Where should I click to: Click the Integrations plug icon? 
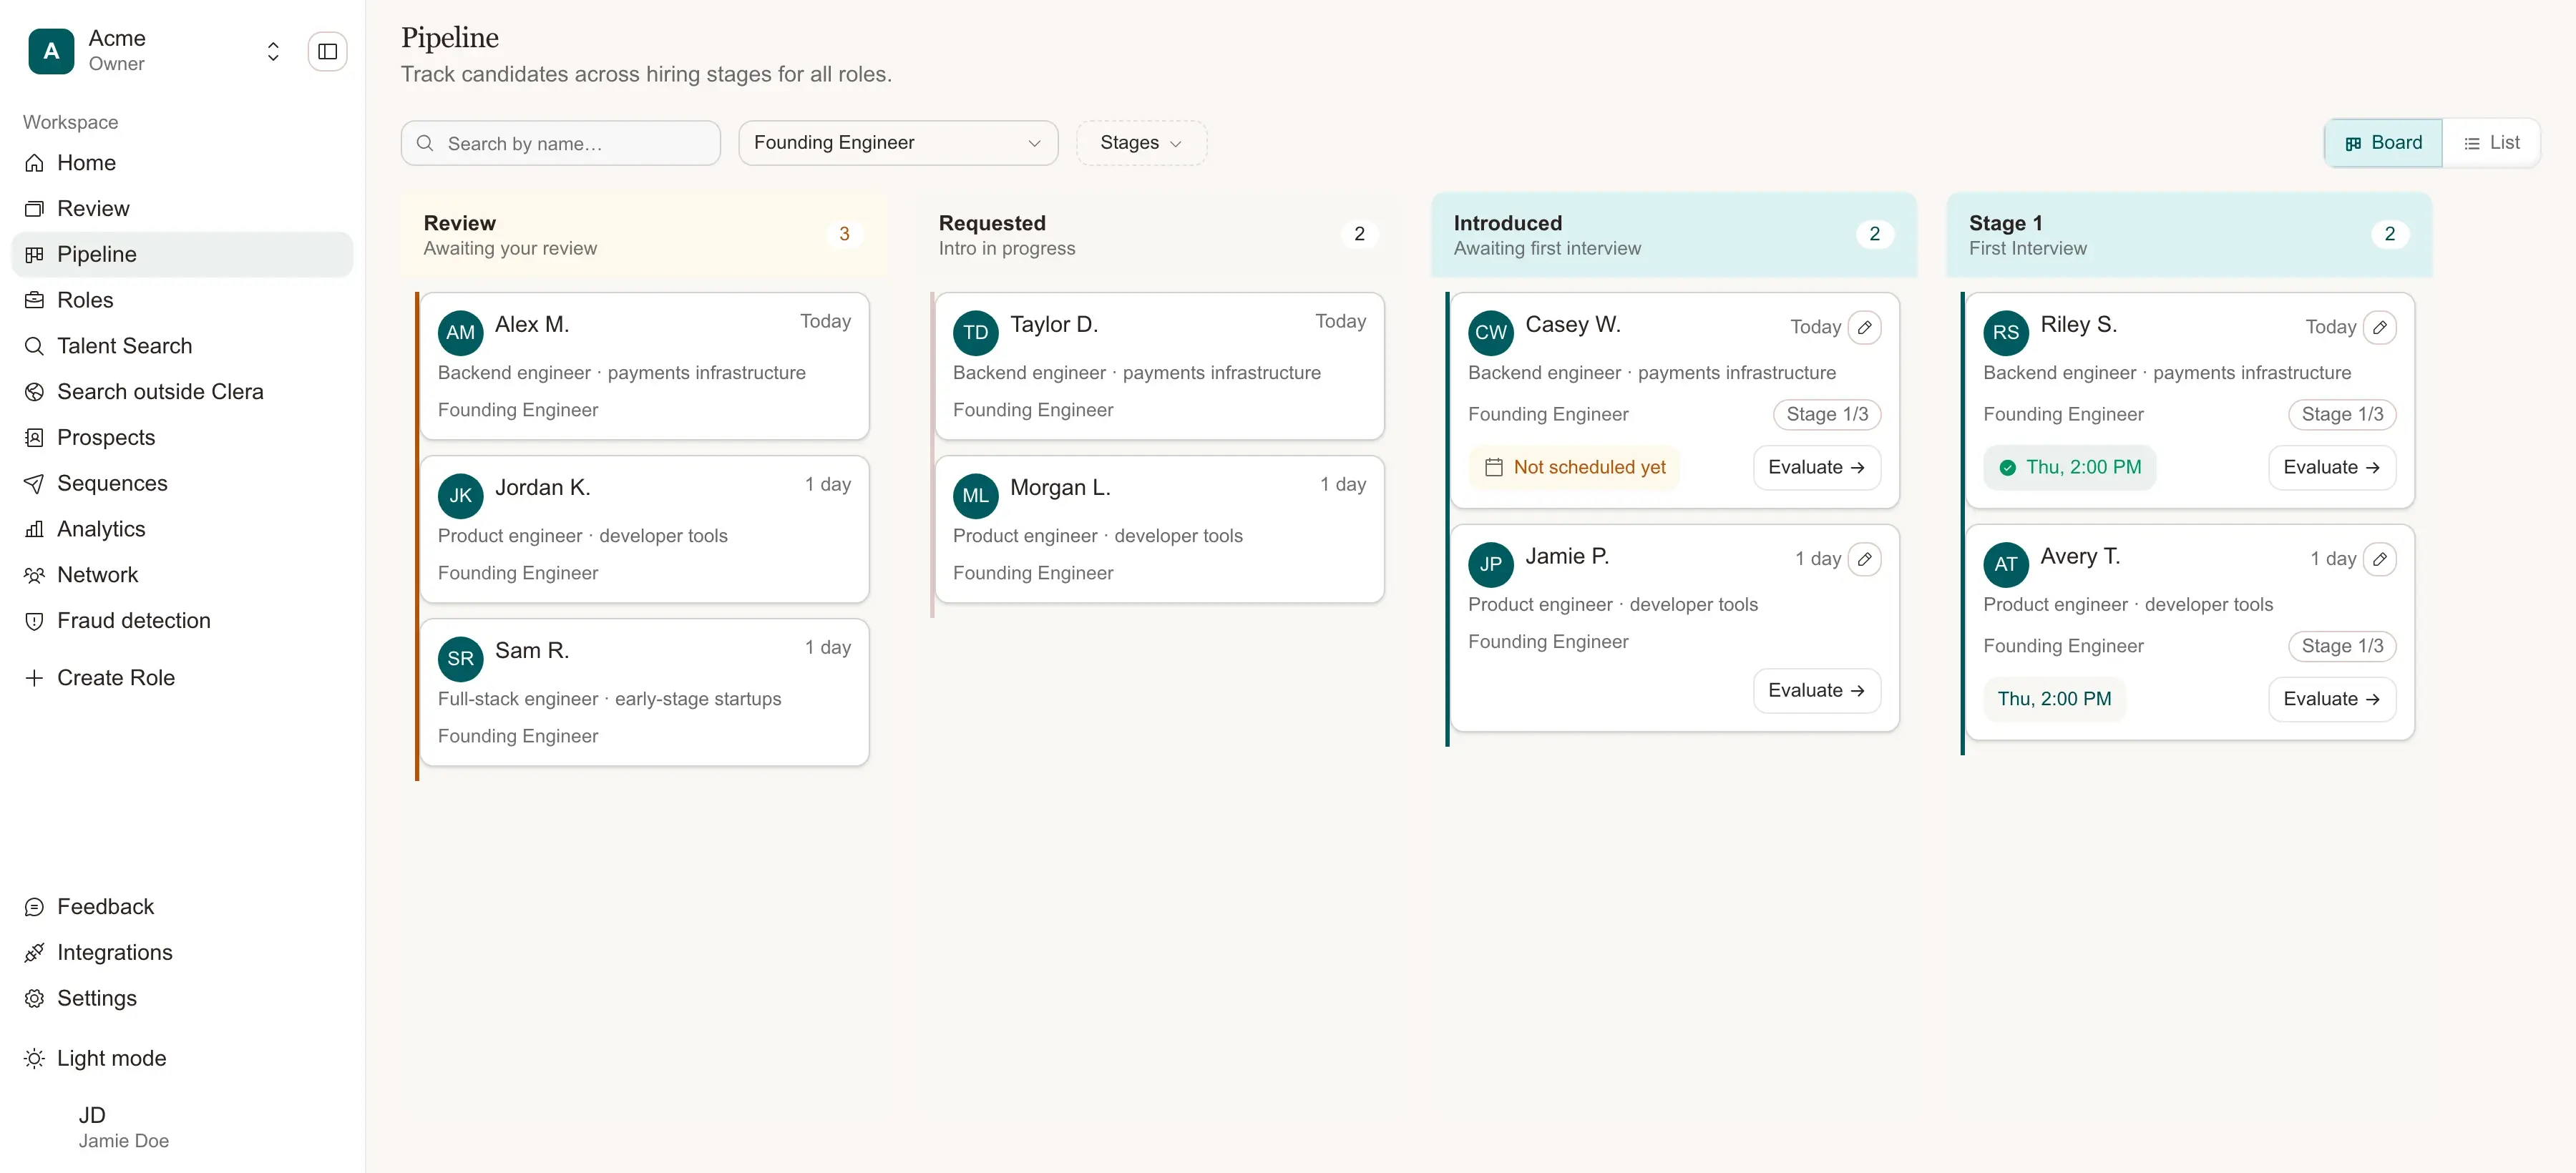[x=34, y=953]
